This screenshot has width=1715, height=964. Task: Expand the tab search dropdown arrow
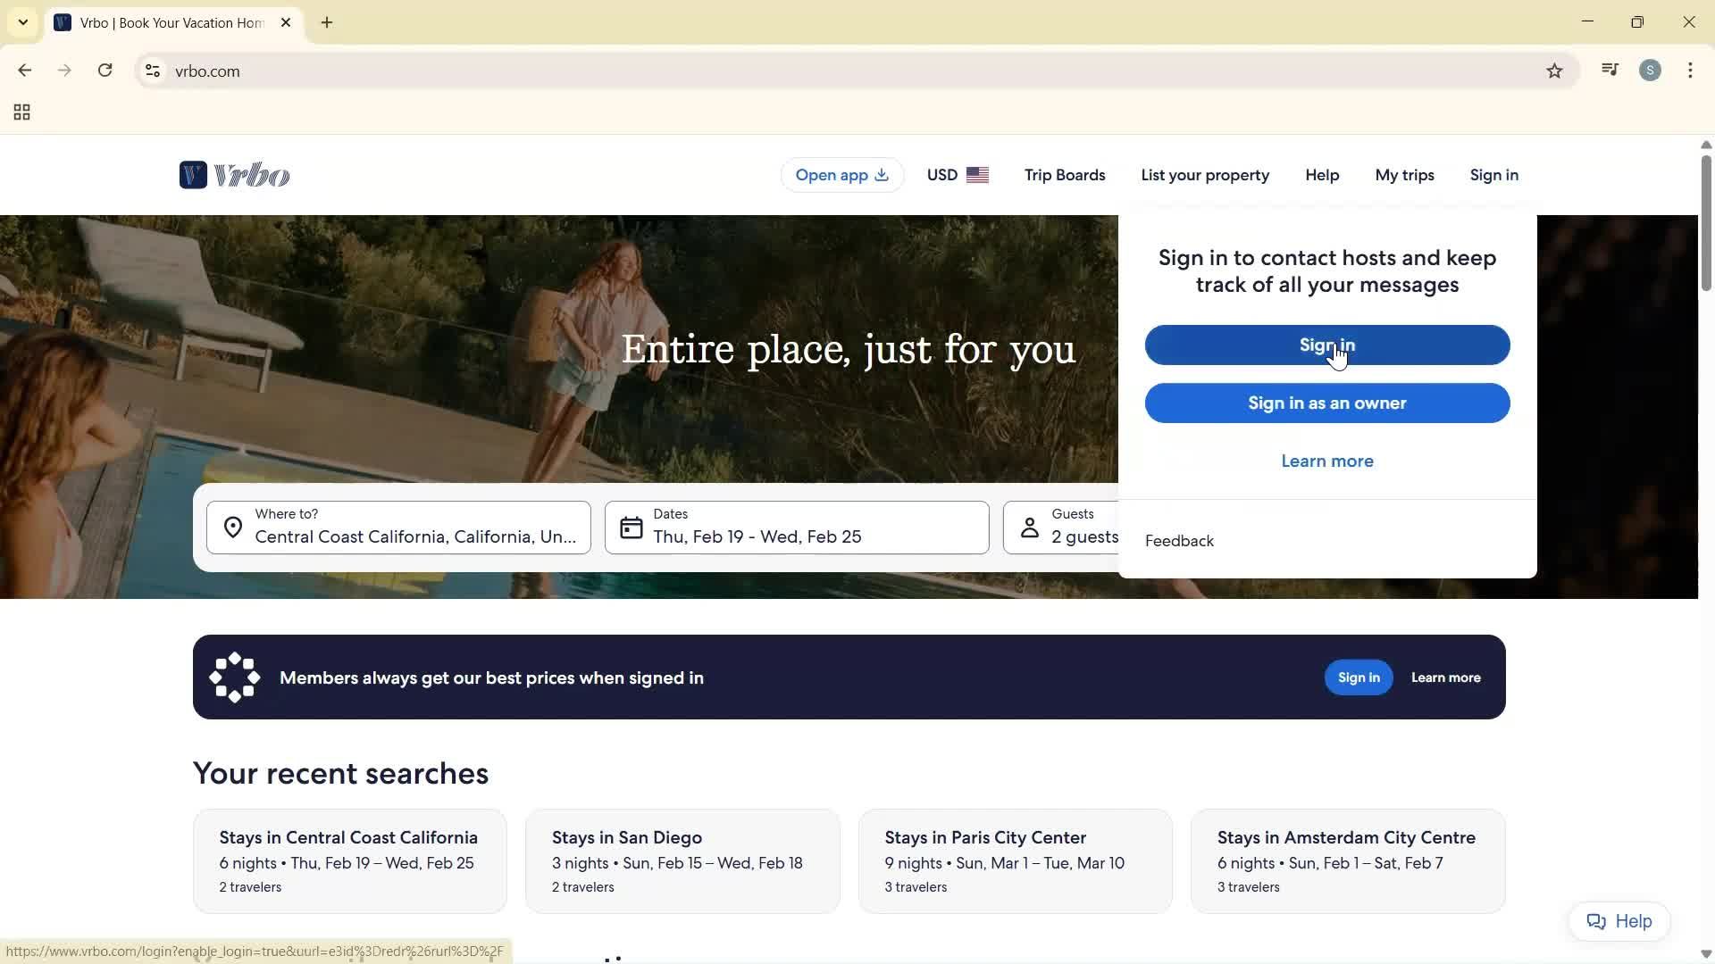[23, 22]
